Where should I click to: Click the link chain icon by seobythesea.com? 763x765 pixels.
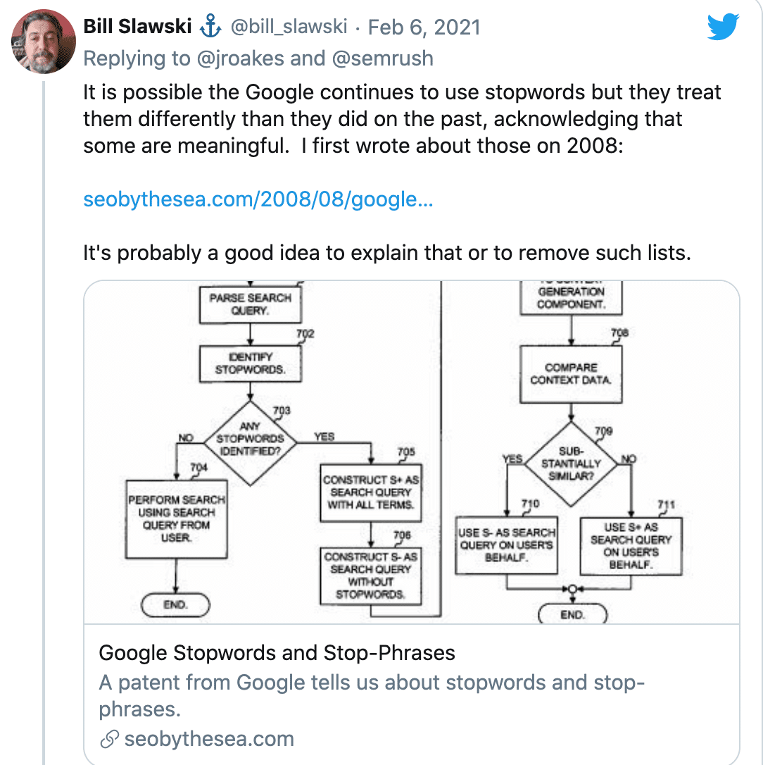click(109, 739)
